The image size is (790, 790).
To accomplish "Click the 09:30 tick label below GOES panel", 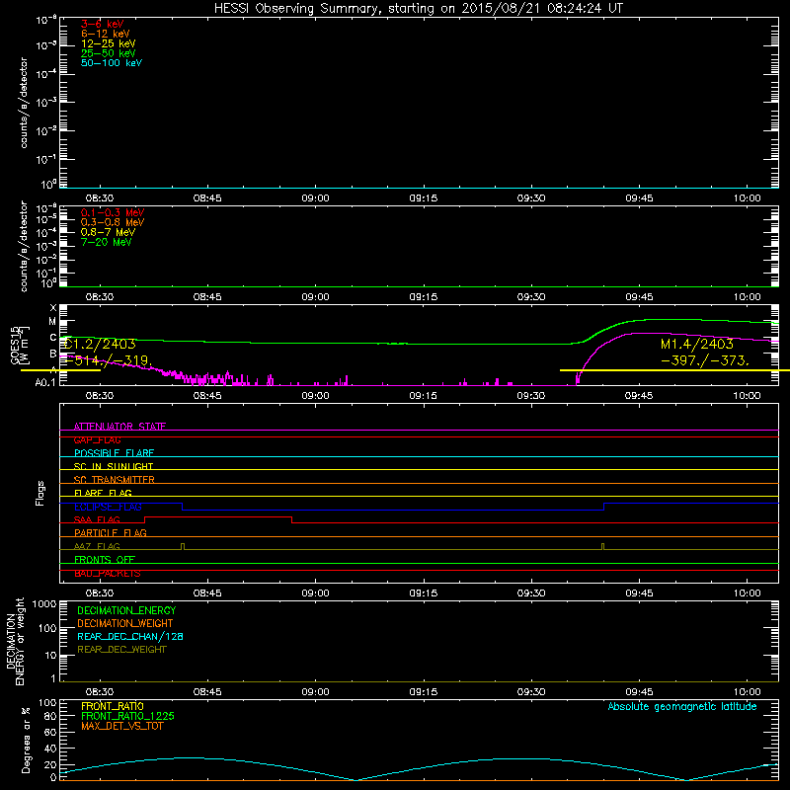I will [x=531, y=396].
